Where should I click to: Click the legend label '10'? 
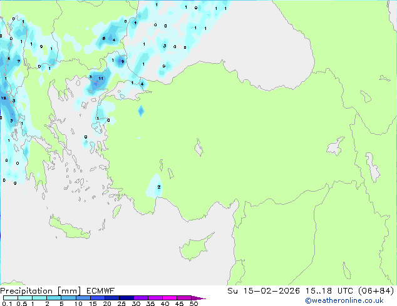pyautogui.click(x=78, y=304)
